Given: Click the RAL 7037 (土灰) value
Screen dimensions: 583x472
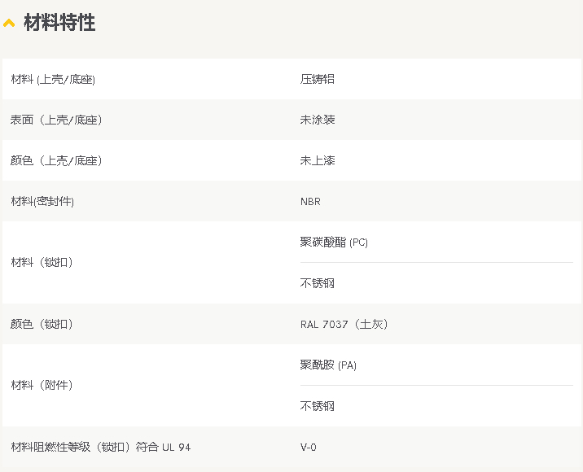Looking at the screenshot, I should point(344,324).
